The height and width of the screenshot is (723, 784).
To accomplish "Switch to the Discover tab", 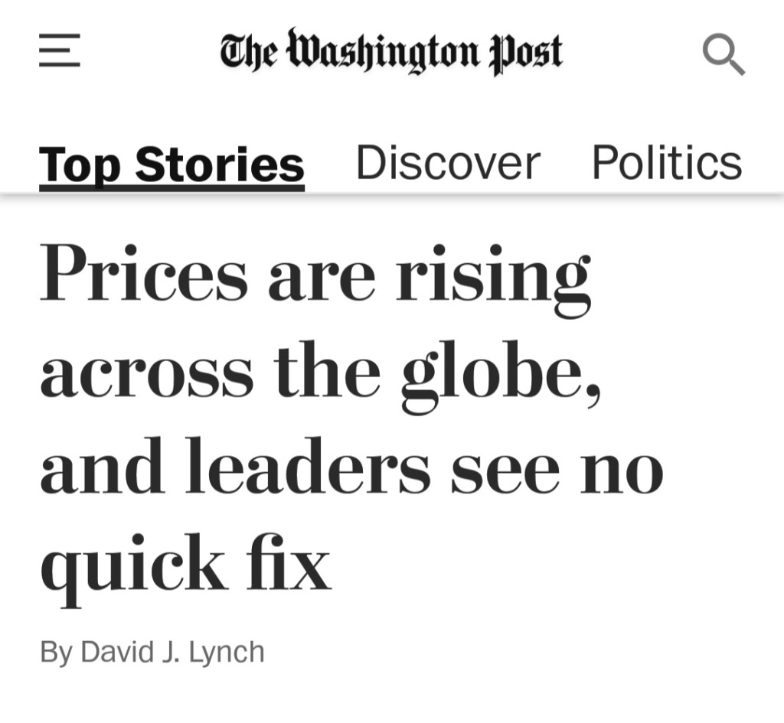I will pyautogui.click(x=448, y=163).
